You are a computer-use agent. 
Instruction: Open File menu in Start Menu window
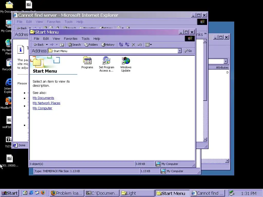[x=36, y=38]
